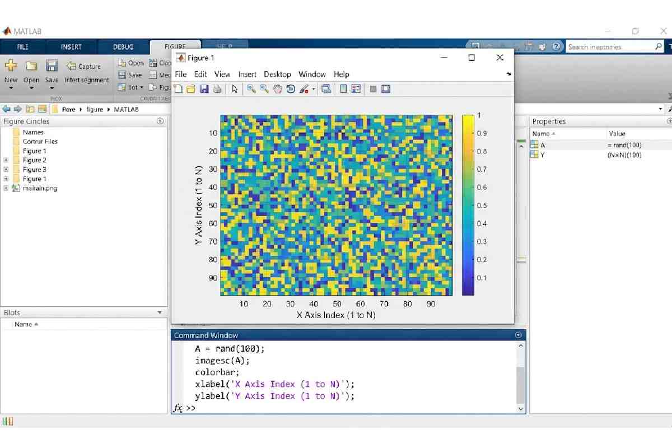Click the Search documentation input field

(x=609, y=47)
